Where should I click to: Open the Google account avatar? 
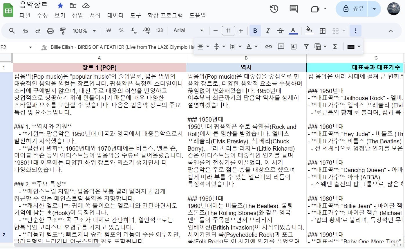[394, 9]
